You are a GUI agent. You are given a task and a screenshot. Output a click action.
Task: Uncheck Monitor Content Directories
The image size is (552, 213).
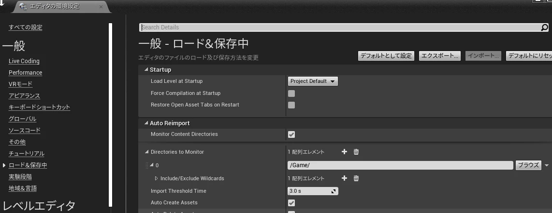click(291, 134)
